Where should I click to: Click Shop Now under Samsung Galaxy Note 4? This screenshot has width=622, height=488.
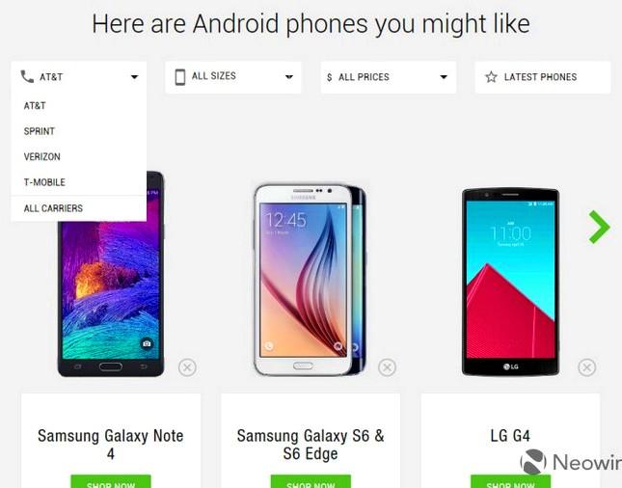(111, 481)
